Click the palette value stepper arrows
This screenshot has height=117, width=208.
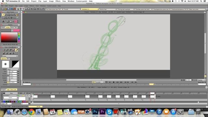(12, 30)
